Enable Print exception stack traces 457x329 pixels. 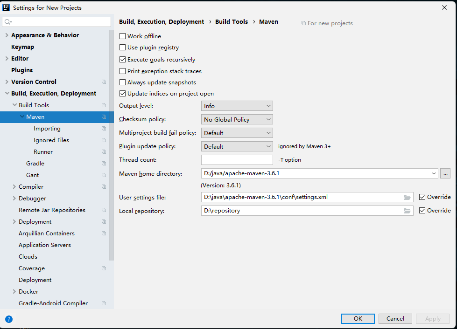(122, 71)
